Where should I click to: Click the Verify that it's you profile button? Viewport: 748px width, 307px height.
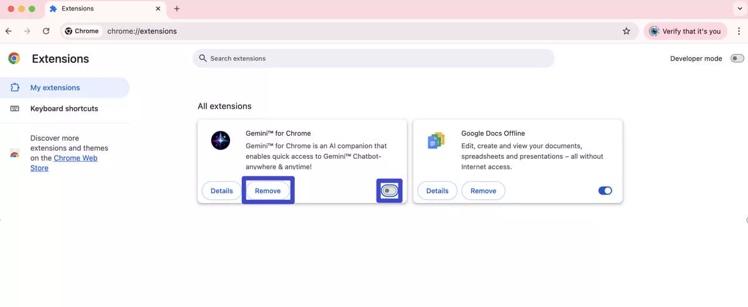click(x=685, y=31)
